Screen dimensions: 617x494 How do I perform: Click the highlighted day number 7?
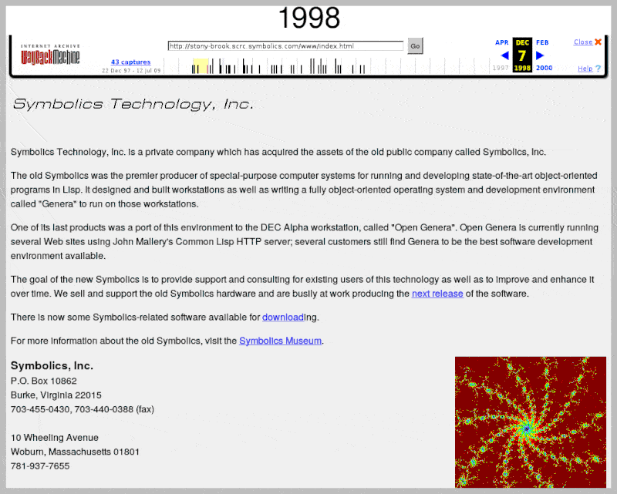point(522,55)
